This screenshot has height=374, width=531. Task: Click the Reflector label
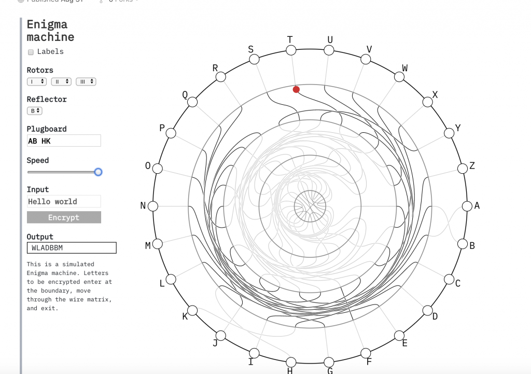click(47, 99)
